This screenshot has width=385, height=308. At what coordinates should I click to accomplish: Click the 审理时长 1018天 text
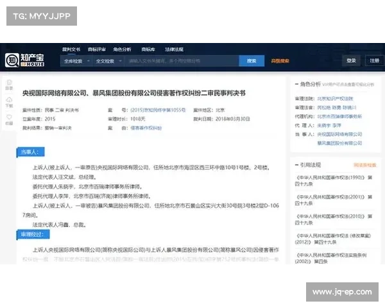(126, 119)
